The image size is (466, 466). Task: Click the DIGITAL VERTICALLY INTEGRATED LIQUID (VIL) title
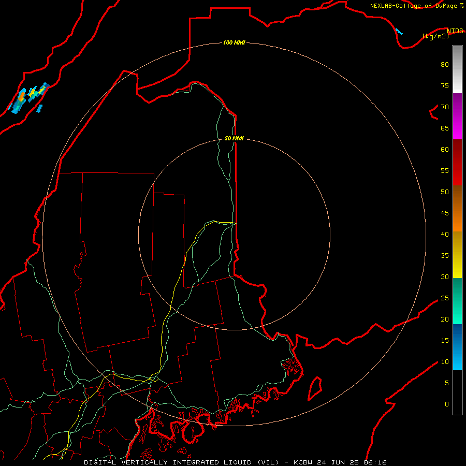pyautogui.click(x=181, y=462)
